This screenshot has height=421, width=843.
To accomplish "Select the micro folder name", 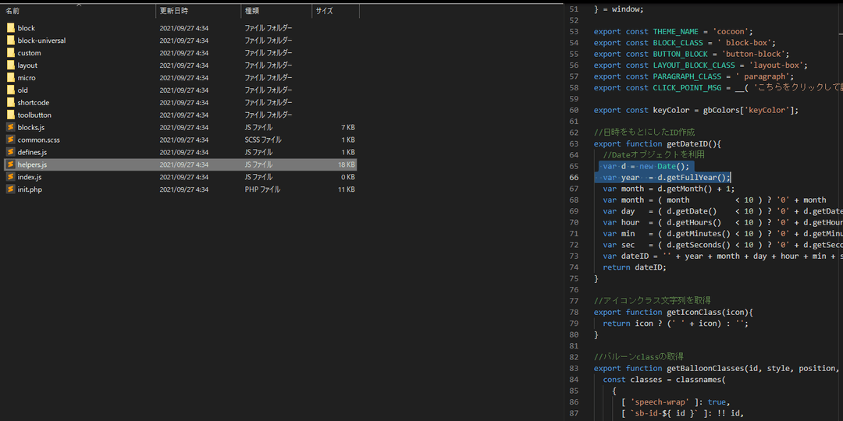I will tap(27, 77).
